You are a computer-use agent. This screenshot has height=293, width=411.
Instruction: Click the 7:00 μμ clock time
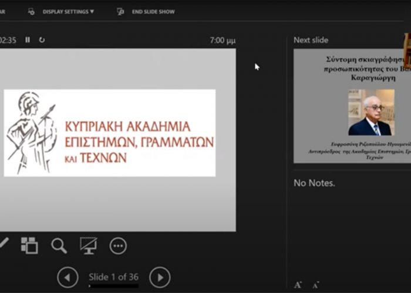[223, 40]
